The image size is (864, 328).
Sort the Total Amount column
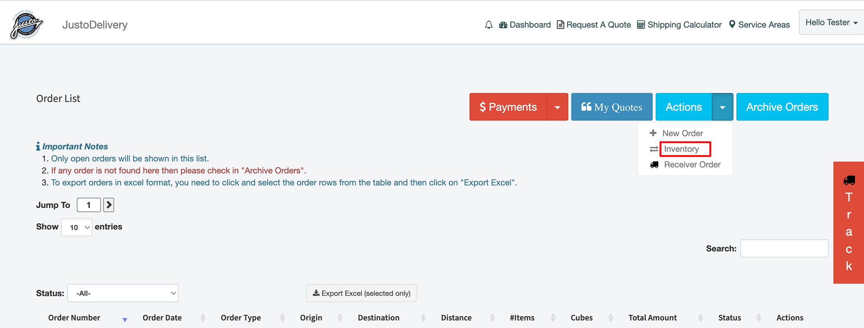[700, 318]
